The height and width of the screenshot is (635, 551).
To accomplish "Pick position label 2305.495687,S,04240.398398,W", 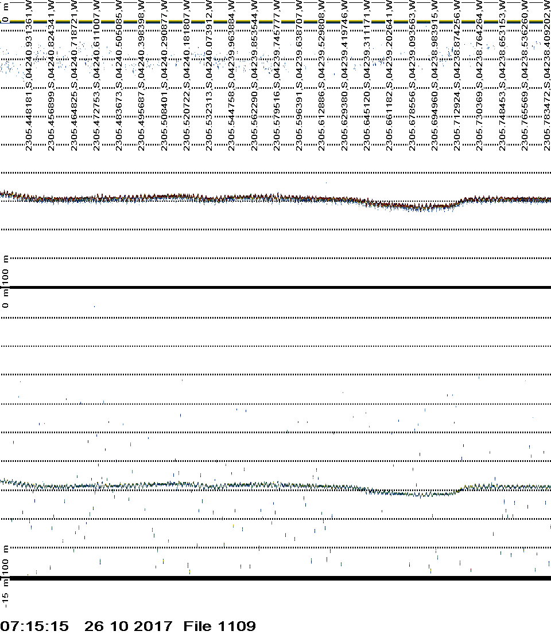I will click(142, 75).
